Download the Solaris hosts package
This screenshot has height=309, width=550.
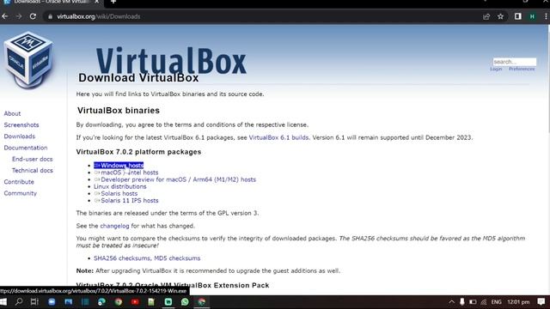pyautogui.click(x=116, y=193)
